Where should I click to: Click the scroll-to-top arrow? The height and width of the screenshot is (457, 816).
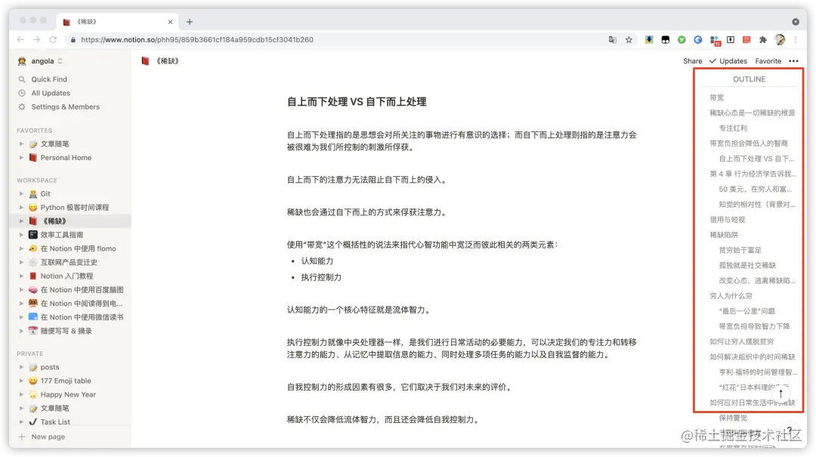pyautogui.click(x=781, y=394)
